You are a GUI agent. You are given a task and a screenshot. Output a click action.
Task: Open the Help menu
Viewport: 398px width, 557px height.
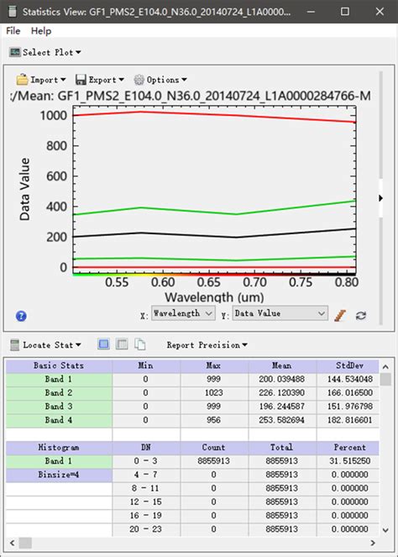click(x=41, y=31)
